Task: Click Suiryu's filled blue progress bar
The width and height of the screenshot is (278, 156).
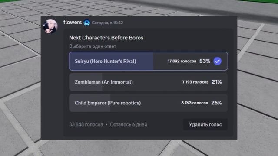Action: (111, 61)
